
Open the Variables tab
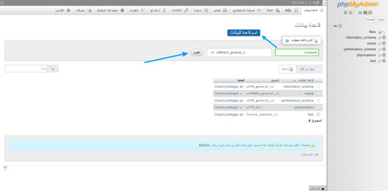pyautogui.click(x=138, y=10)
